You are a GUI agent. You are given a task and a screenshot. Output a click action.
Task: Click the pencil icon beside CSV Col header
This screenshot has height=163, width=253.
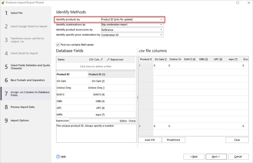click(101, 60)
